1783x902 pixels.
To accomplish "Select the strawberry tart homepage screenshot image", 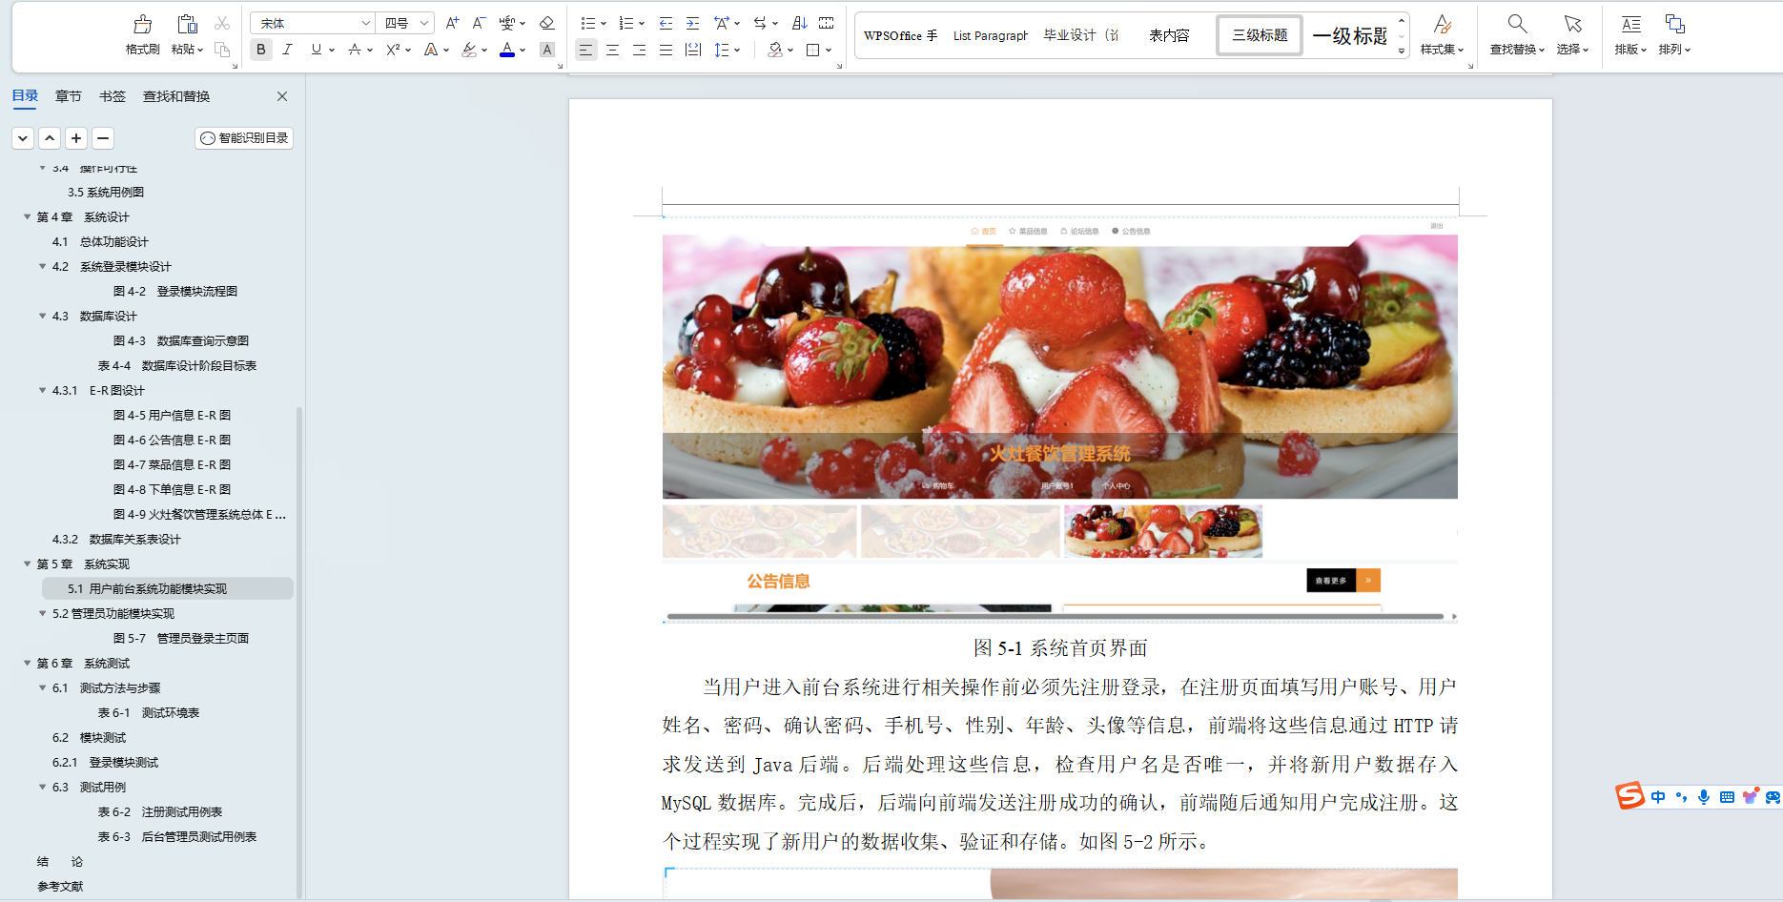I will [x=1059, y=420].
